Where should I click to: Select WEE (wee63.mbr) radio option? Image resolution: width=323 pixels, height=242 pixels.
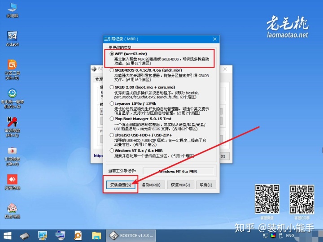pyautogui.click(x=112, y=54)
